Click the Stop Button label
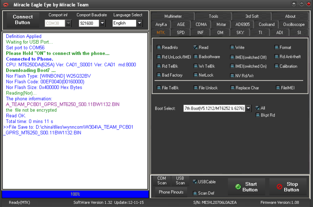The image size is (313, 207). click(x=291, y=187)
